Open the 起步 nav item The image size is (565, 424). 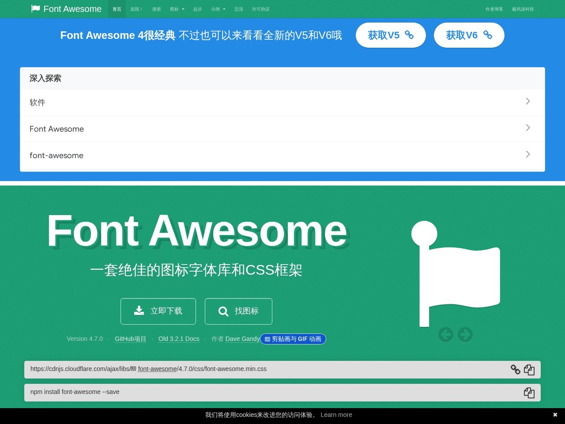198,9
